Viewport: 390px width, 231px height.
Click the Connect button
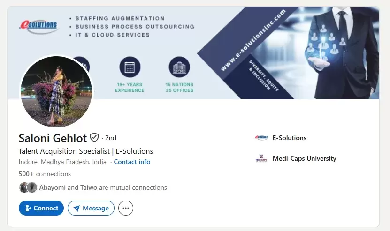[41, 208]
